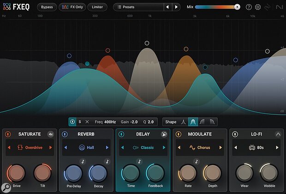286x194 pixels.
Task: Select next Reverb type after Hall
Action: [x=107, y=147]
